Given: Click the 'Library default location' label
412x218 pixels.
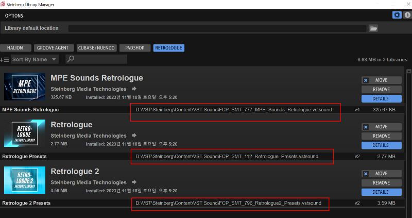Looking at the screenshot, I should pyautogui.click(x=31, y=28).
